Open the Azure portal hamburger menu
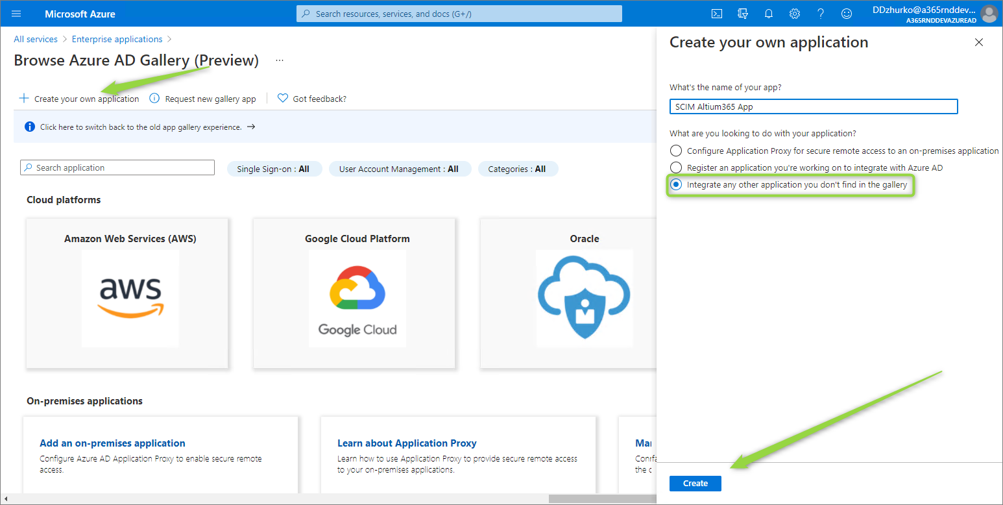This screenshot has height=505, width=1003. (16, 14)
